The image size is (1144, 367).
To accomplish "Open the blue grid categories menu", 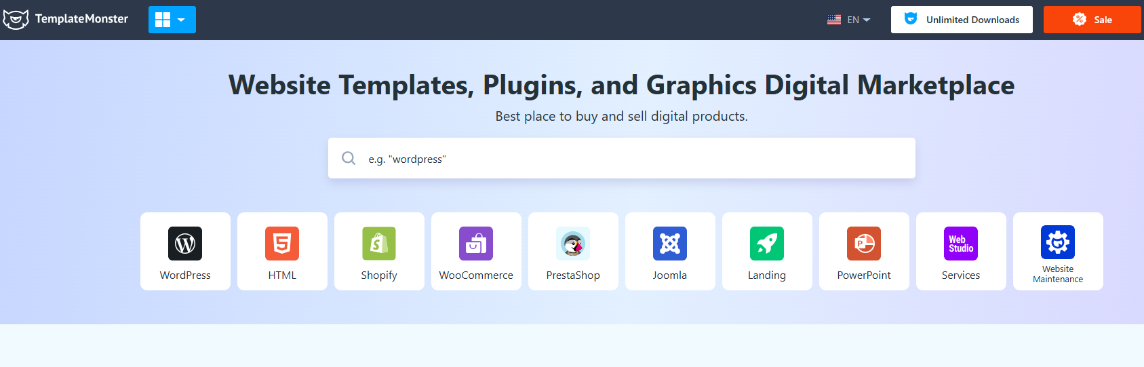I will pyautogui.click(x=172, y=20).
